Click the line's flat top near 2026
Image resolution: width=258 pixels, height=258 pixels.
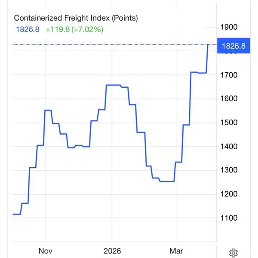tap(113, 85)
